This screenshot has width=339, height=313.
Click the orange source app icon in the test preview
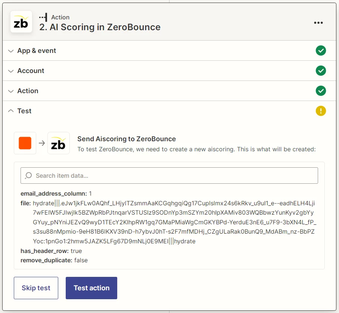click(x=25, y=143)
